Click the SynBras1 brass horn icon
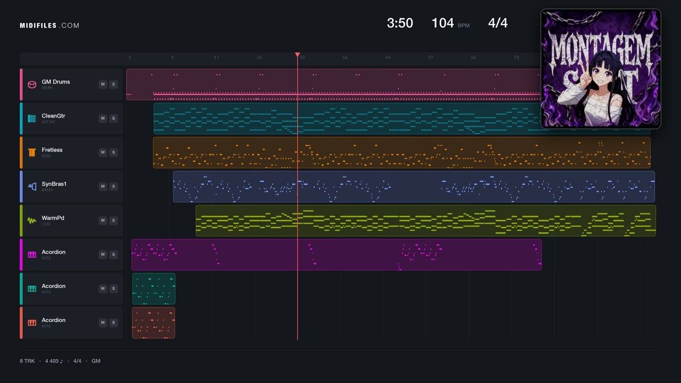Image resolution: width=681 pixels, height=383 pixels. pyautogui.click(x=32, y=186)
